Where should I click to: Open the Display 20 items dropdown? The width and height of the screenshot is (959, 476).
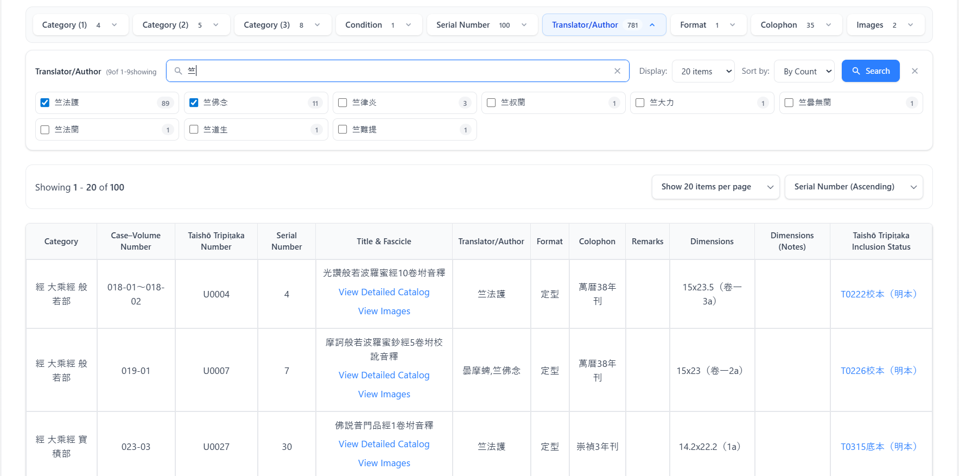point(703,71)
